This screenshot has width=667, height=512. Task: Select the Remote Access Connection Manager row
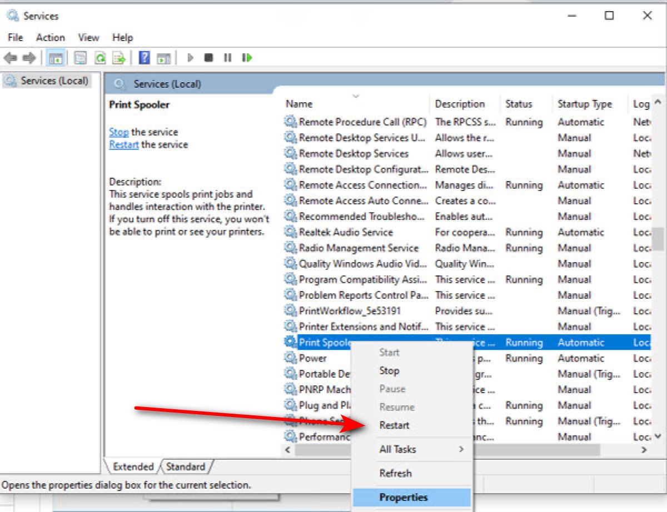[467, 185]
